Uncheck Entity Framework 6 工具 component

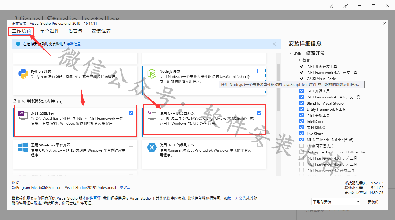302,109
